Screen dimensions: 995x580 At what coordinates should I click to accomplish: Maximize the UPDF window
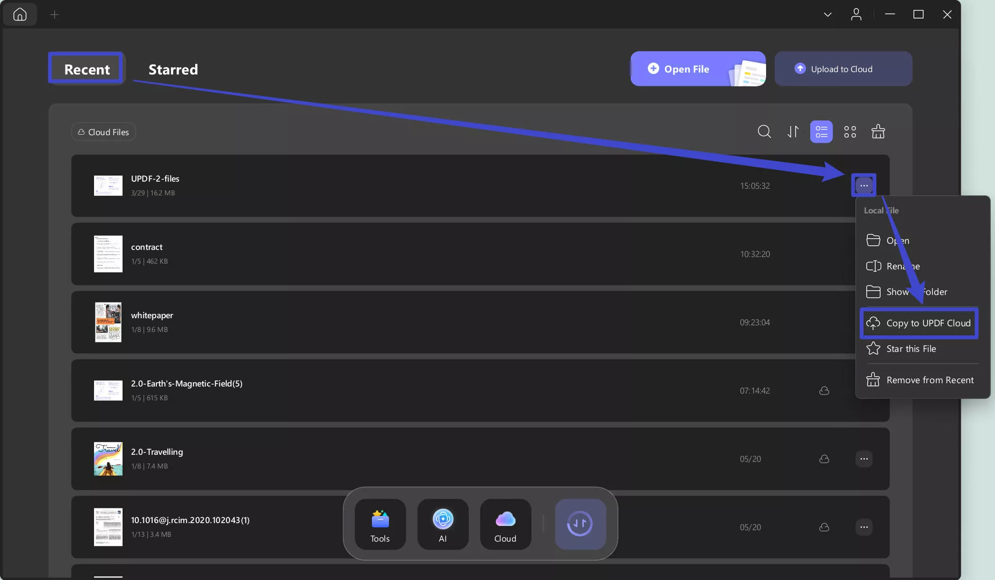(x=918, y=14)
